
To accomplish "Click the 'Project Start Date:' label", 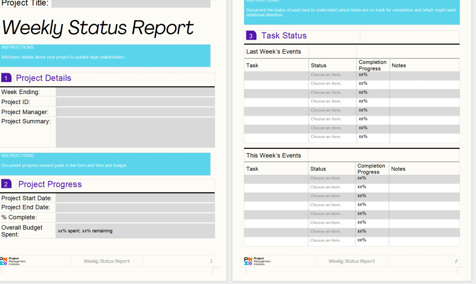I will (27, 198).
